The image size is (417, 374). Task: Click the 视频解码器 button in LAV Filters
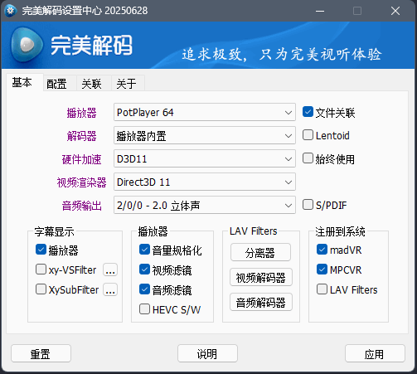click(x=261, y=277)
